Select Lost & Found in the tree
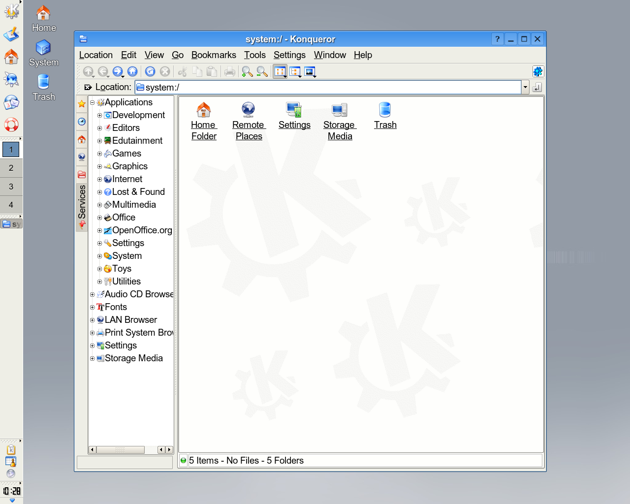The width and height of the screenshot is (630, 504). point(138,192)
